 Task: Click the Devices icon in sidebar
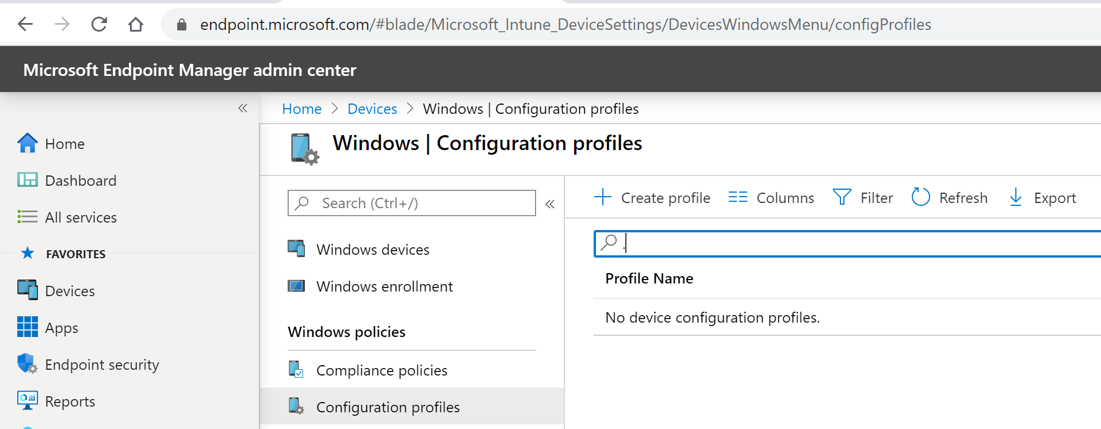(27, 290)
